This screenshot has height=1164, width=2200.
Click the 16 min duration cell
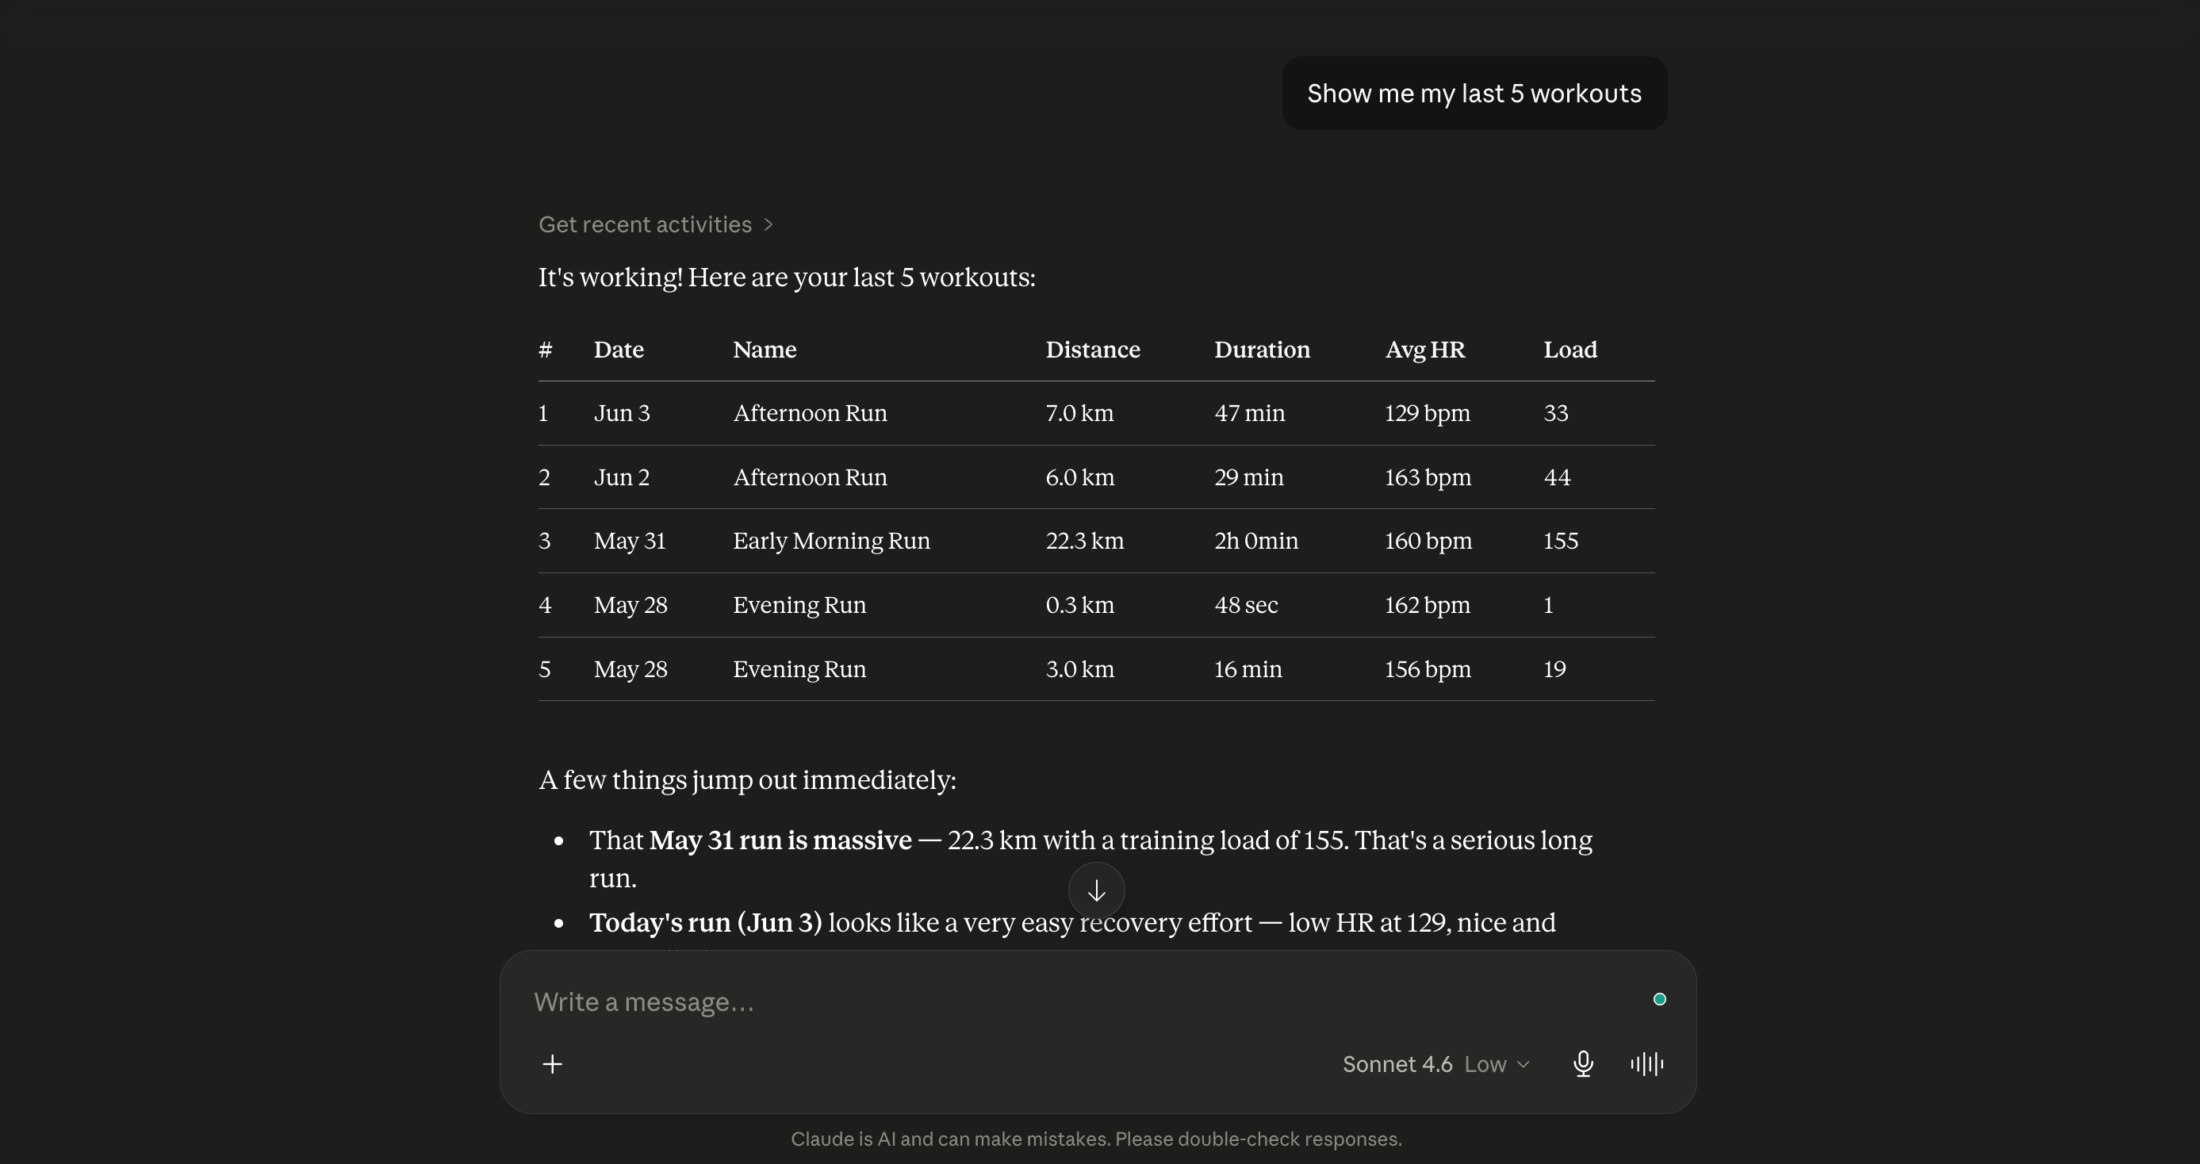point(1248,669)
